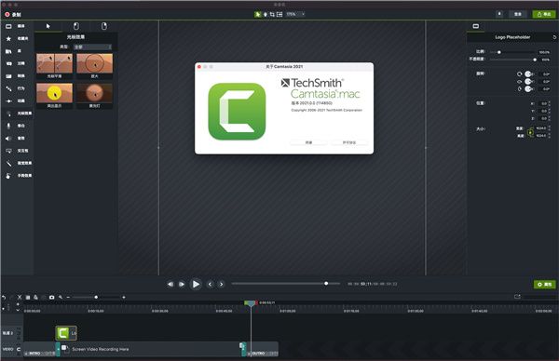559x361 pixels.
Task: Open the canvas zoom percentage dropdown
Action: pyautogui.click(x=295, y=14)
